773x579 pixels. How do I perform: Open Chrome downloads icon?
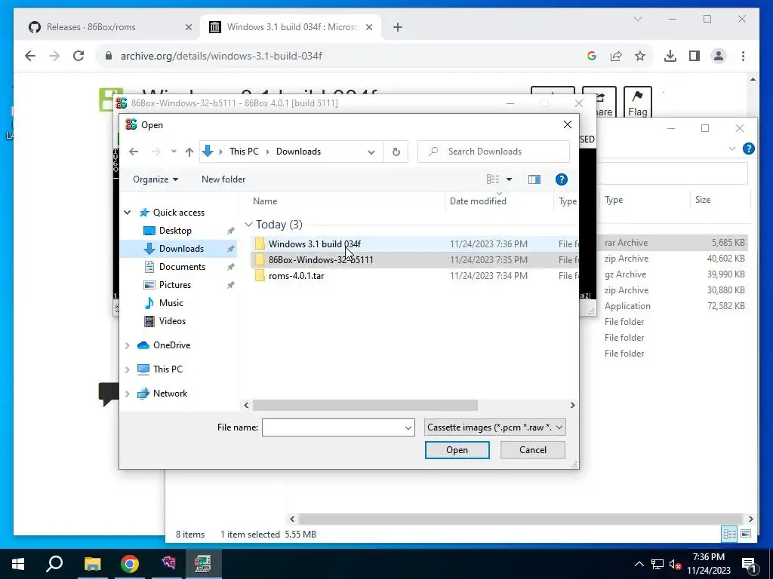(x=670, y=56)
